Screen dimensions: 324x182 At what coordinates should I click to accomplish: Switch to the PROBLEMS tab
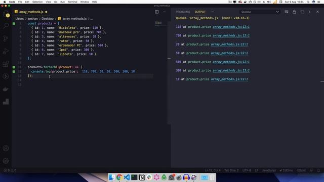[183, 12]
